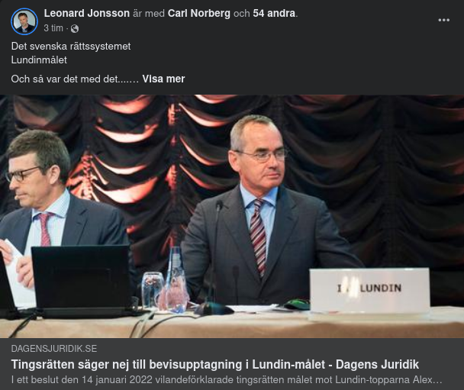Click the DAGENSJURIDIK.SE source label
The image size is (464, 390).
tap(54, 349)
